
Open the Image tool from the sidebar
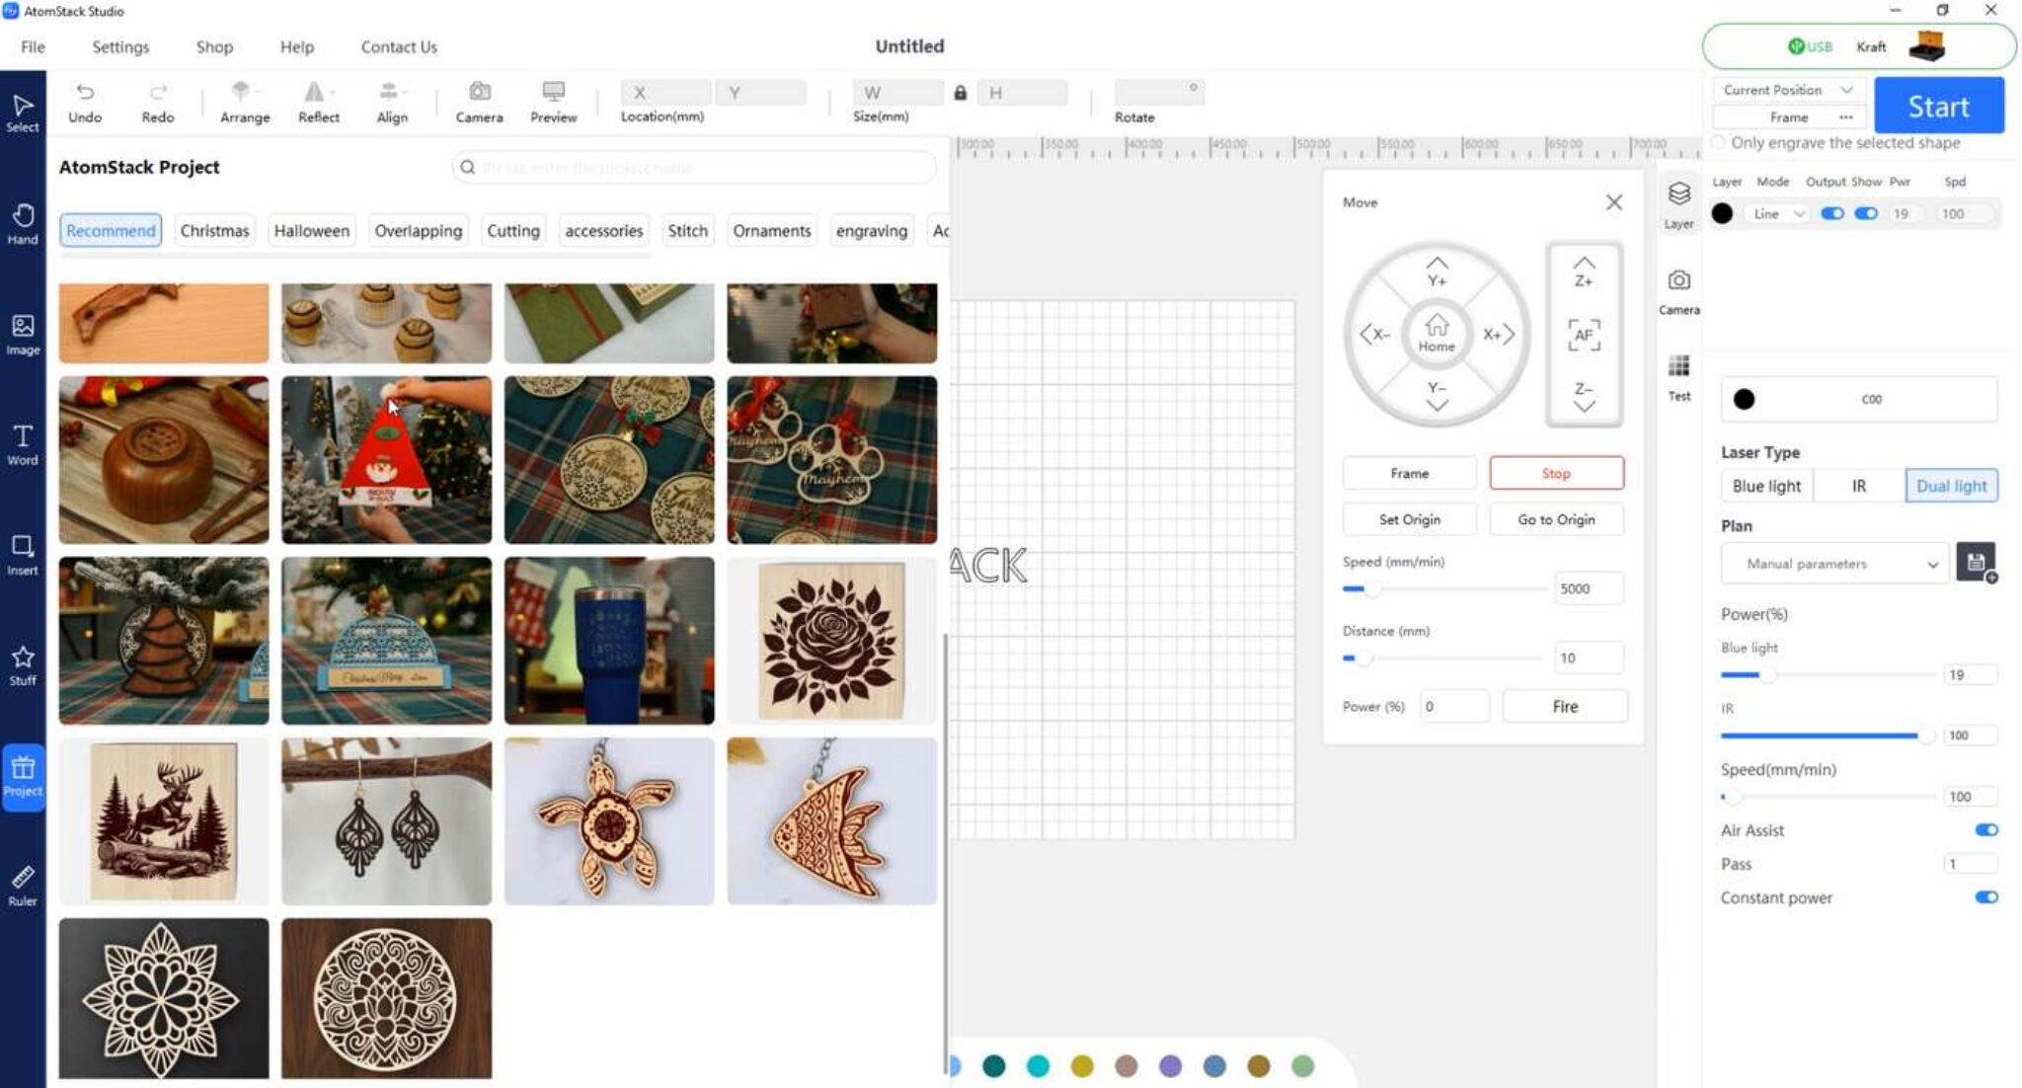pyautogui.click(x=22, y=334)
